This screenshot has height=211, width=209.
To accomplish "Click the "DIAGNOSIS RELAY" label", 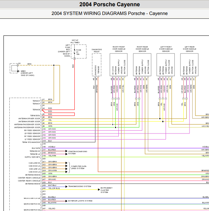I will pos(97,50).
